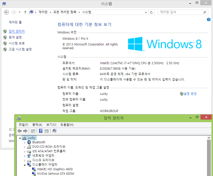
Task: Click the Windows 8 logo
Action: pos(165,44)
